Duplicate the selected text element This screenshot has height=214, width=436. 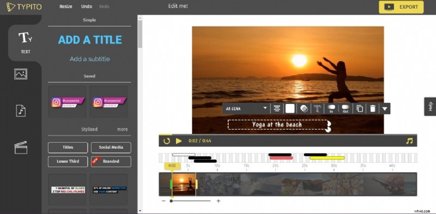pos(360,108)
